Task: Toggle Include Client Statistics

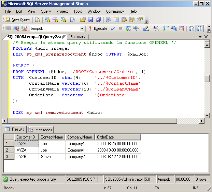Action: 174,28
